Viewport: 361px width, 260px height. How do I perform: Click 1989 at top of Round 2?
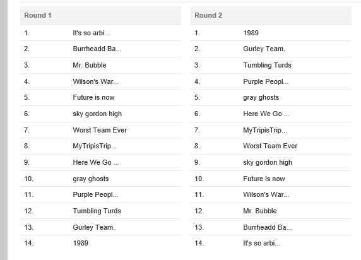pos(251,33)
